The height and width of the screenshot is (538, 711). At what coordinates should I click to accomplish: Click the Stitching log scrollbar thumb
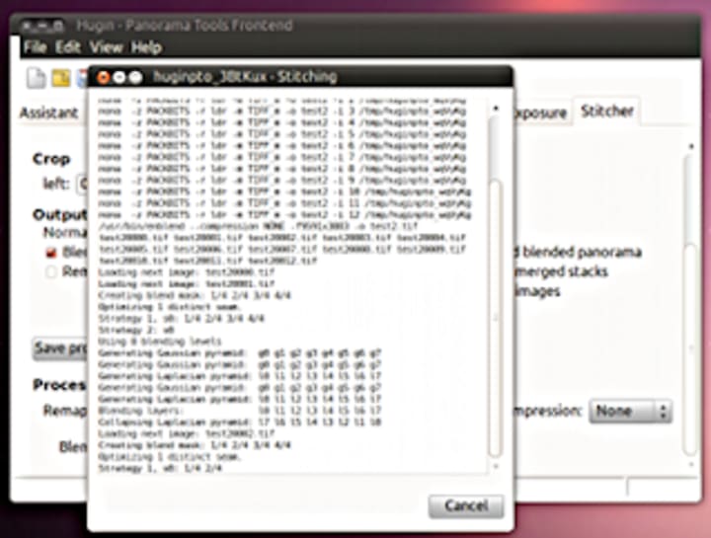click(x=496, y=317)
